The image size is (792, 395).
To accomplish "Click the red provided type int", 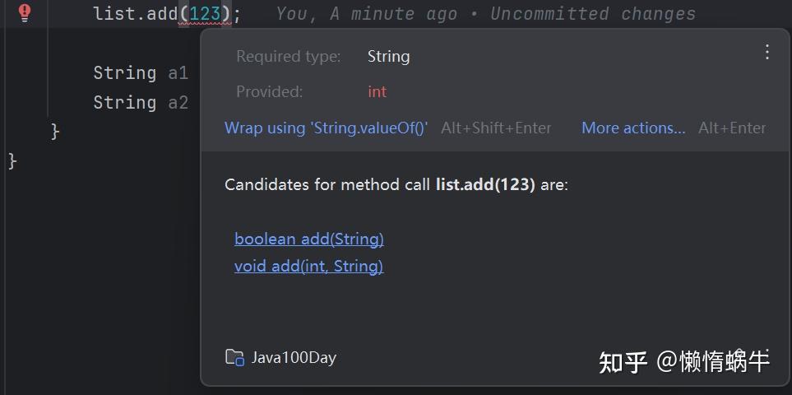I will coord(377,91).
